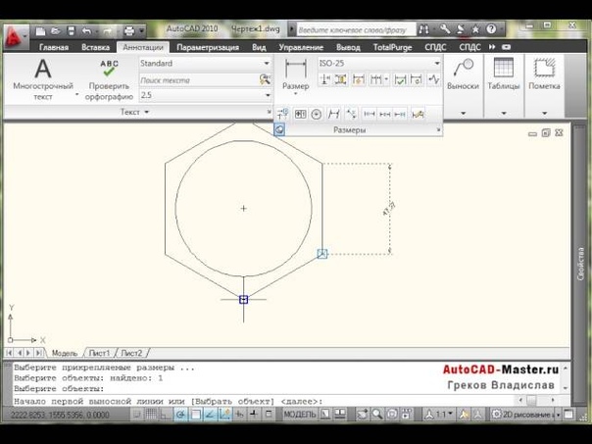592x444 pixels.
Task: Open the Help question mark icon
Action: 491,29
